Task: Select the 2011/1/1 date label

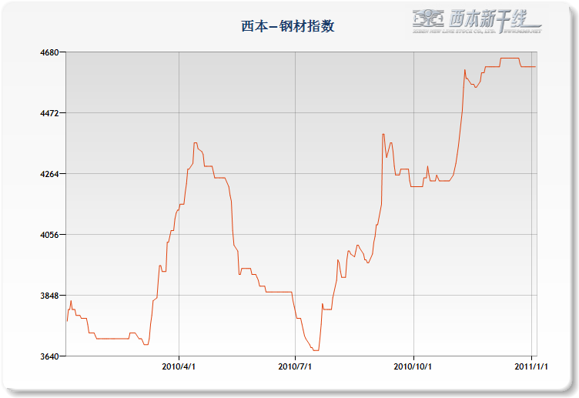Action: click(531, 367)
